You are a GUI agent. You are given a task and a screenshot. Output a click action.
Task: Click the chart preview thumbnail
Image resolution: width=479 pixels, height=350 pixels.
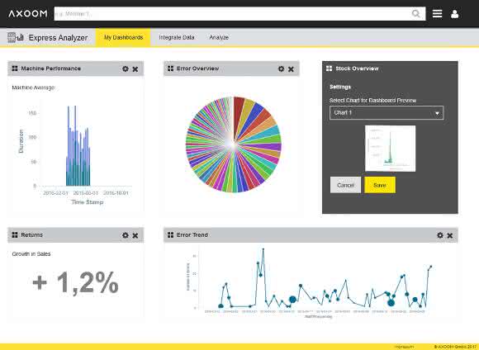(390, 149)
